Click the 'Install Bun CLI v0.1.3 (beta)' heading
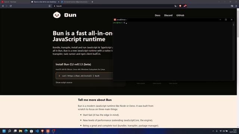The image size is (239, 134). pos(73,64)
